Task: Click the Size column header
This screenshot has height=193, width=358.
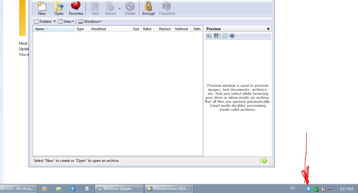Action: [131, 29]
